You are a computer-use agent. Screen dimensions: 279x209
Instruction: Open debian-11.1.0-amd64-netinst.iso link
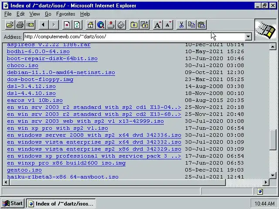(61, 73)
